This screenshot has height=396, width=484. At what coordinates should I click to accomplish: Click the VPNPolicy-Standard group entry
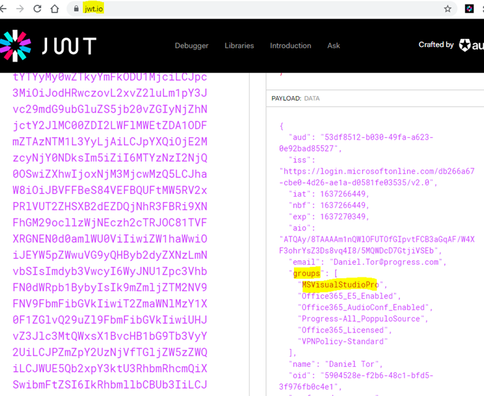click(342, 342)
